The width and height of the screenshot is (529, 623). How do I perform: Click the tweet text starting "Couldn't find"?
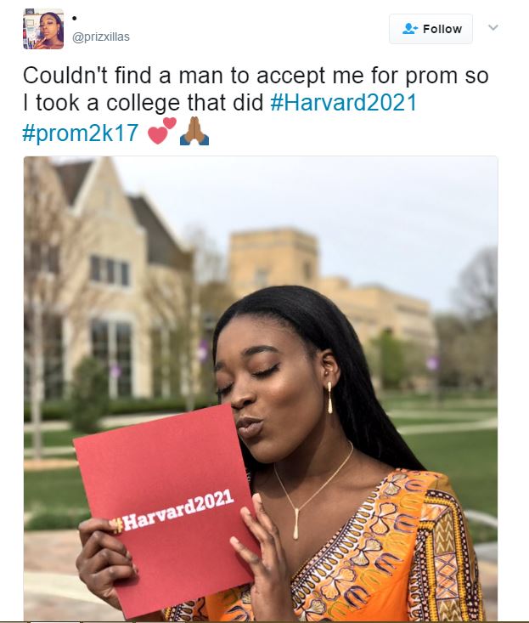pyautogui.click(x=256, y=89)
